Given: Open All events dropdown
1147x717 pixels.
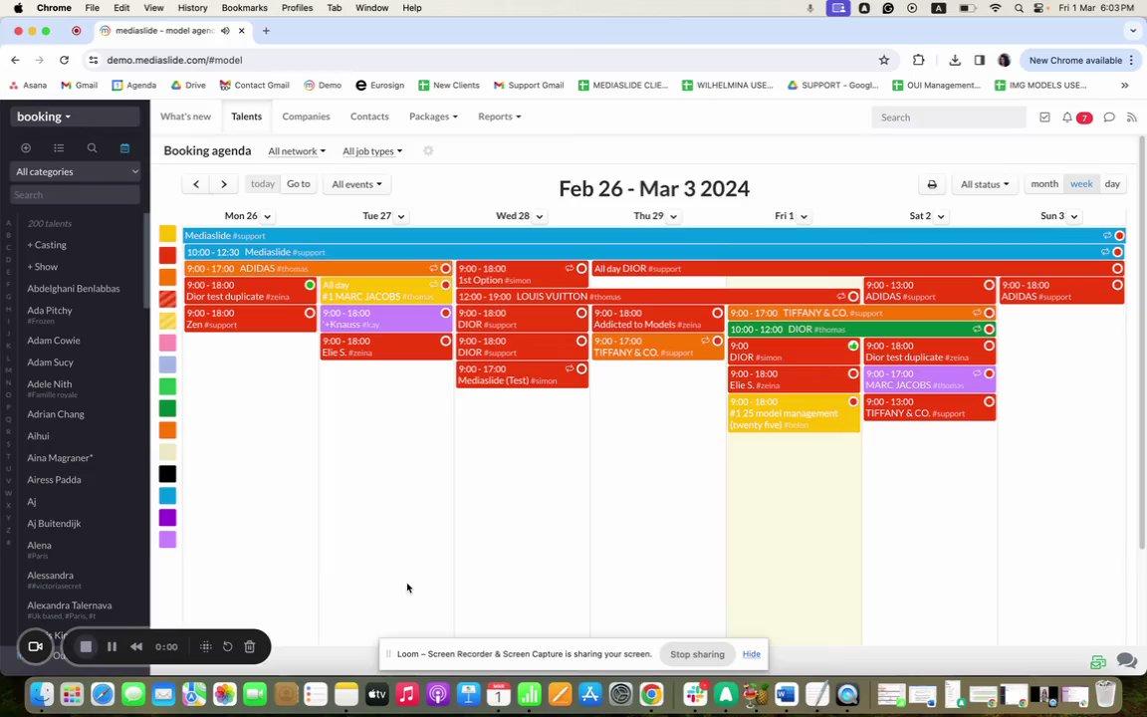Looking at the screenshot, I should (357, 184).
